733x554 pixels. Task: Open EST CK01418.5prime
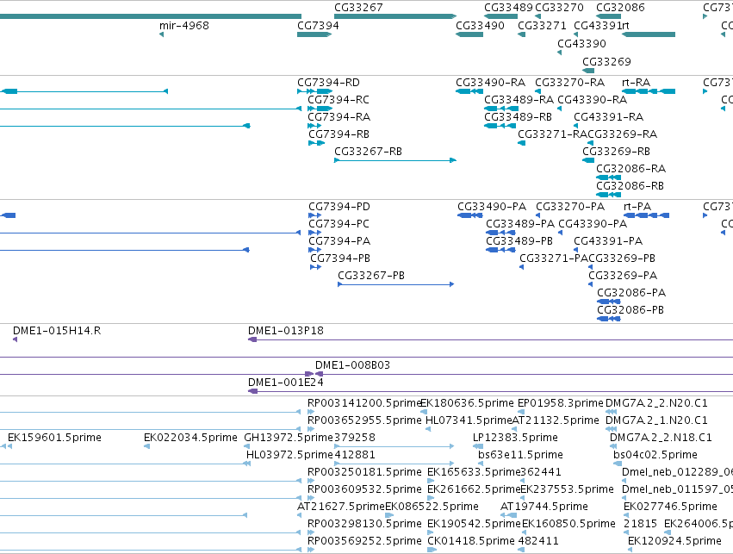click(471, 542)
